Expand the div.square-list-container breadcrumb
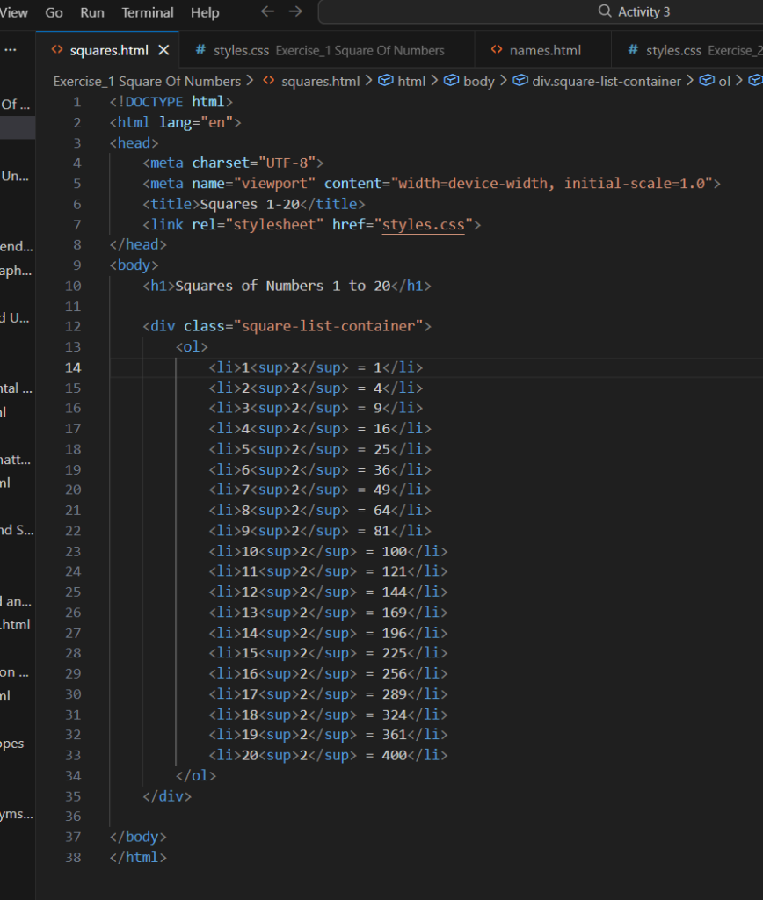The image size is (763, 900). (606, 81)
